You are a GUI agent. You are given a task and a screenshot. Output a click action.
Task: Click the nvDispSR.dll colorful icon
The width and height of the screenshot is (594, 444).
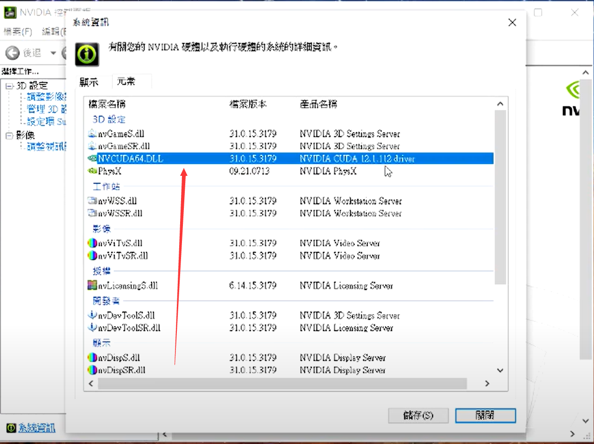[x=92, y=370]
